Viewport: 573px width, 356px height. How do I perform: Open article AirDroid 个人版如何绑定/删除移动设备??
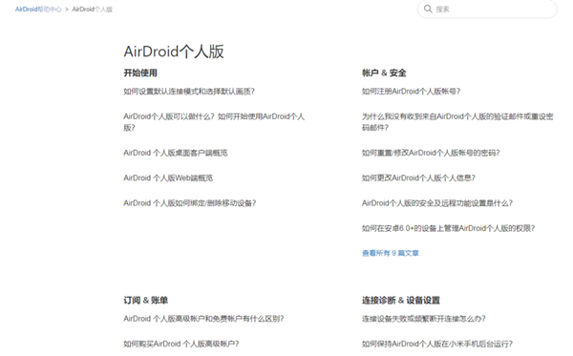[190, 203]
